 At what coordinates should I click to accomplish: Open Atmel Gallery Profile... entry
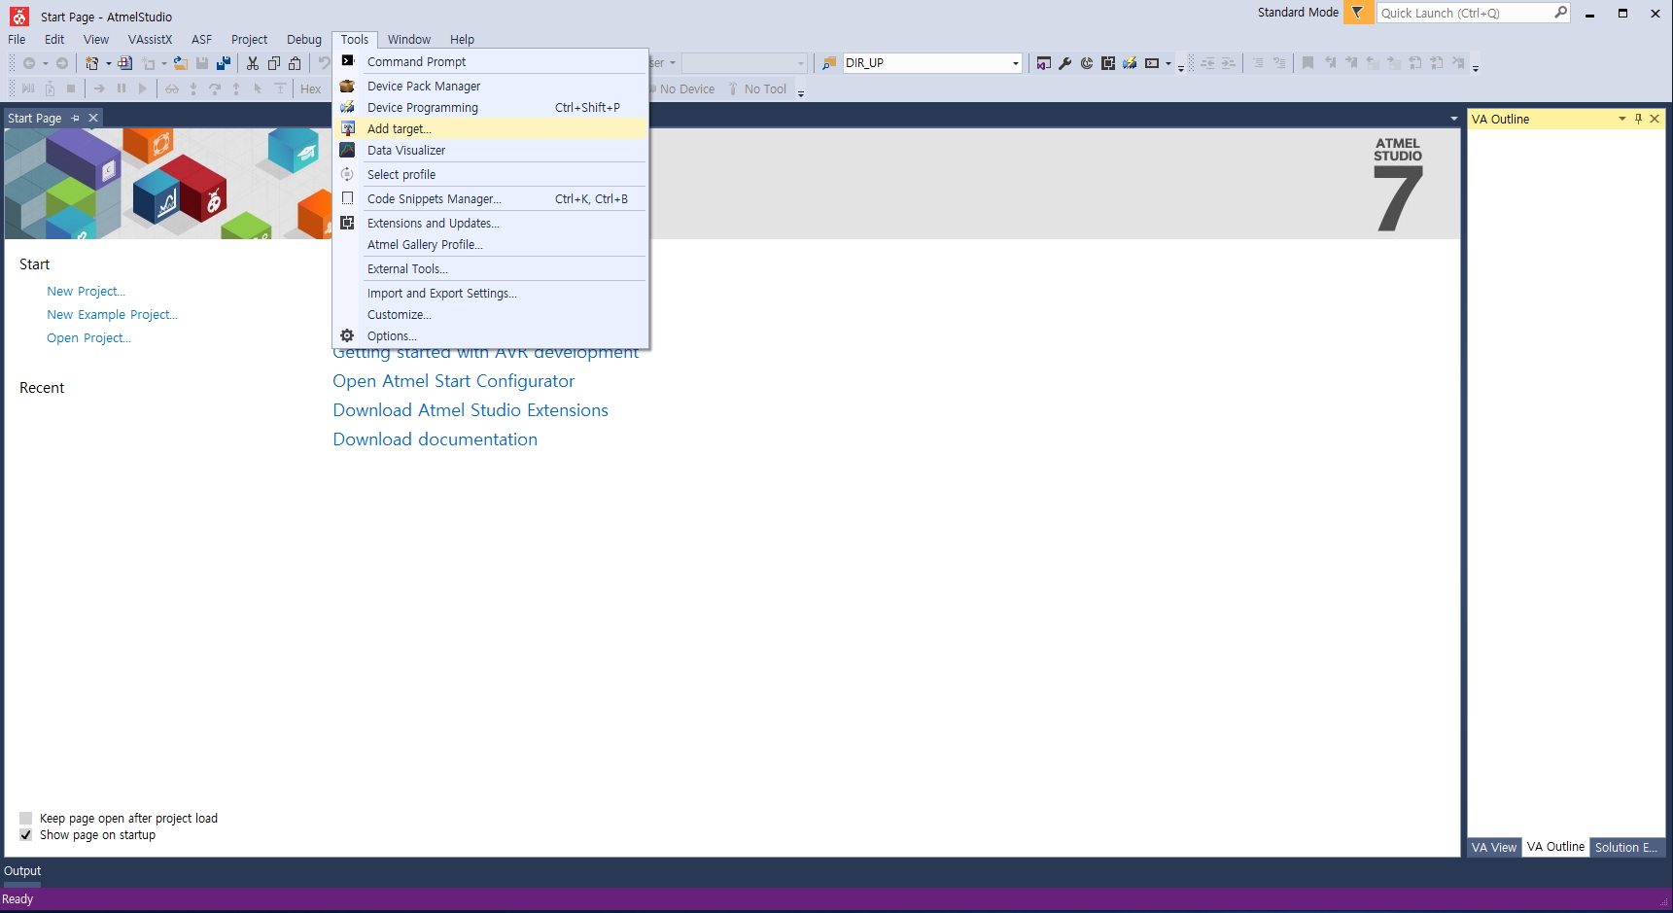click(491, 244)
